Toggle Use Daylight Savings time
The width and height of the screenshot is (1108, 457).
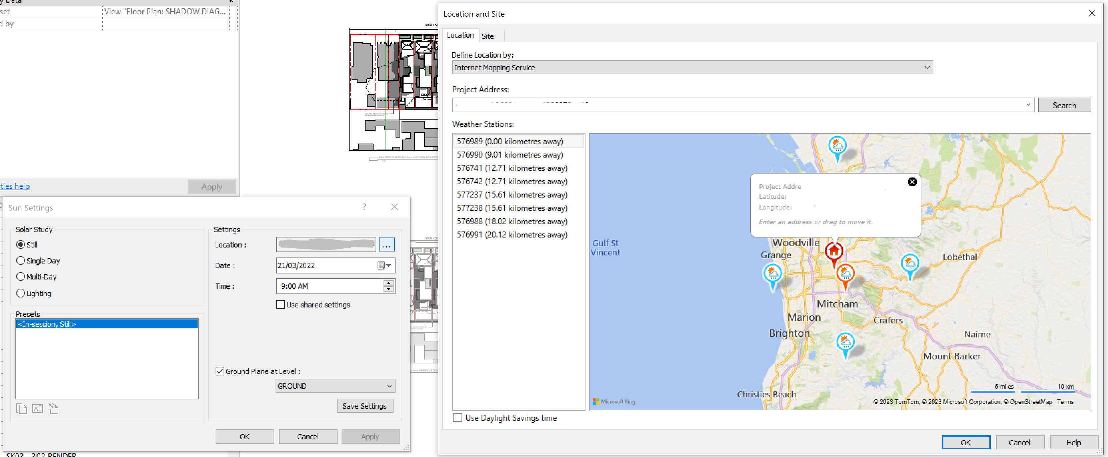click(458, 417)
